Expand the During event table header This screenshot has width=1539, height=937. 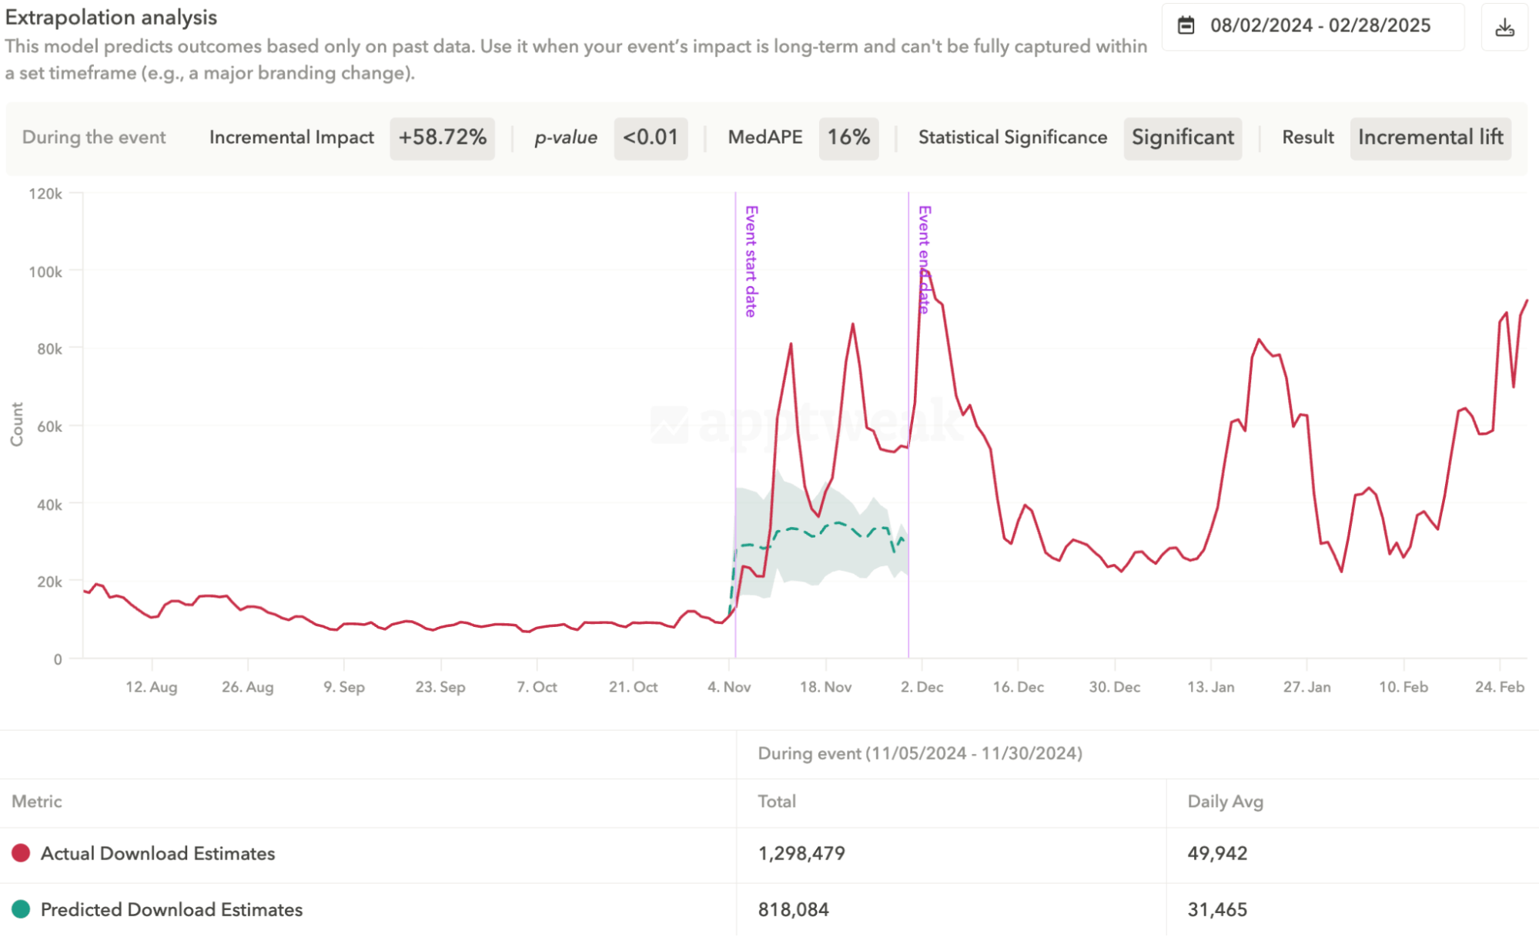tap(921, 754)
